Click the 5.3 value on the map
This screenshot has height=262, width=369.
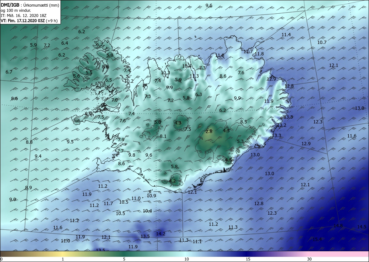[240, 142]
